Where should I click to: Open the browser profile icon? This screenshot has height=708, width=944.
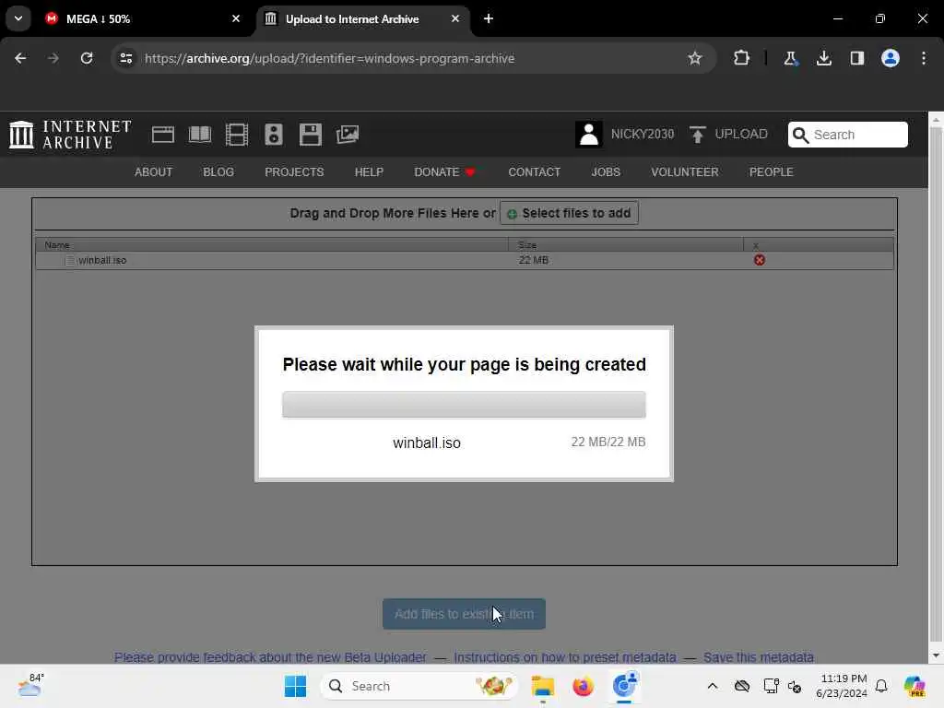[x=891, y=58]
